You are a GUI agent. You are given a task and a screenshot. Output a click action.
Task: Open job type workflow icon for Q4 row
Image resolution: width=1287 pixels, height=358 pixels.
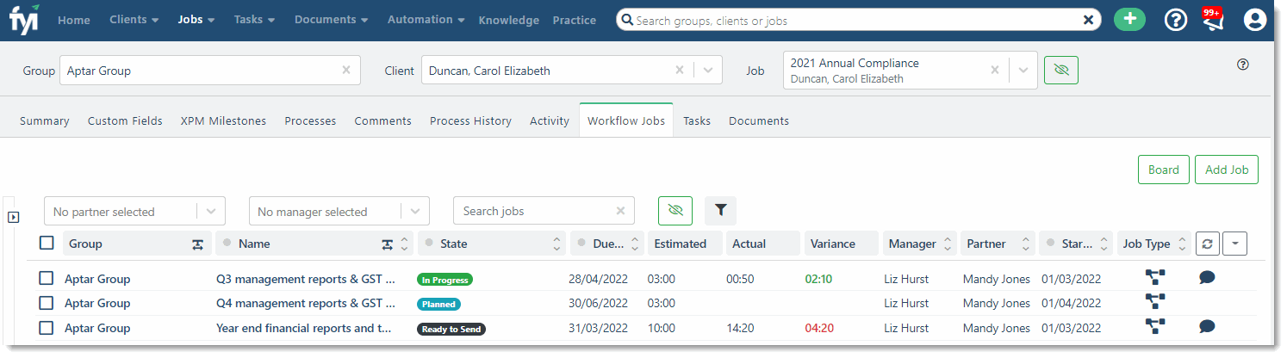(1155, 301)
